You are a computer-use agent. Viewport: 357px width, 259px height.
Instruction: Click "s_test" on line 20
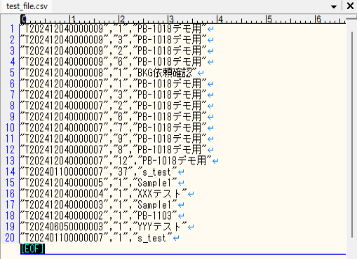pos(152,238)
